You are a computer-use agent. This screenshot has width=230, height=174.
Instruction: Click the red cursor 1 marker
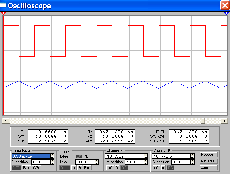3,14
